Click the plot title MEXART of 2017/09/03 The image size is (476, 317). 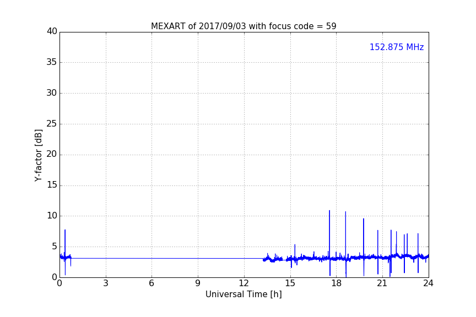pos(244,26)
